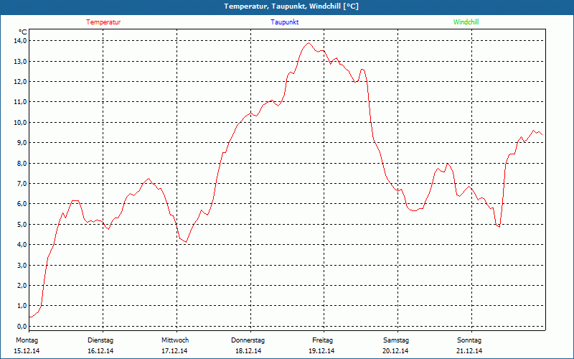The height and width of the screenshot is (359, 574).
Task: Select the 10,0 value on the y-axis
Action: (x=21, y=122)
